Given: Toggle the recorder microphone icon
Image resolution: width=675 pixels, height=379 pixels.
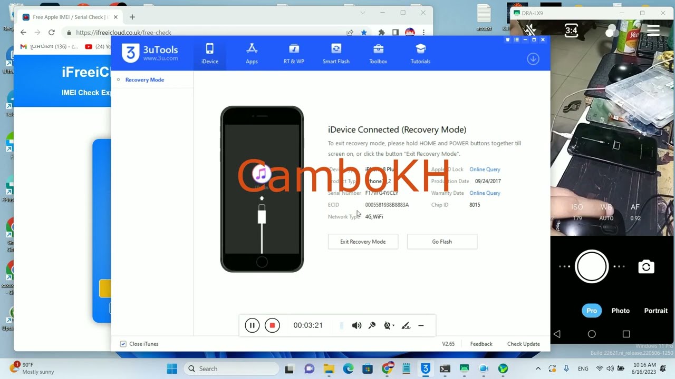Looking at the screenshot, I should [372, 325].
